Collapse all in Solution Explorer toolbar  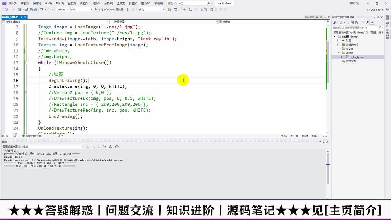pyautogui.click(x=352, y=22)
